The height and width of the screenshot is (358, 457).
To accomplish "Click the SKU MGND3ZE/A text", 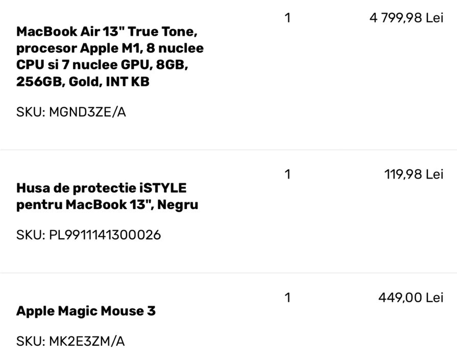I will point(71,112).
